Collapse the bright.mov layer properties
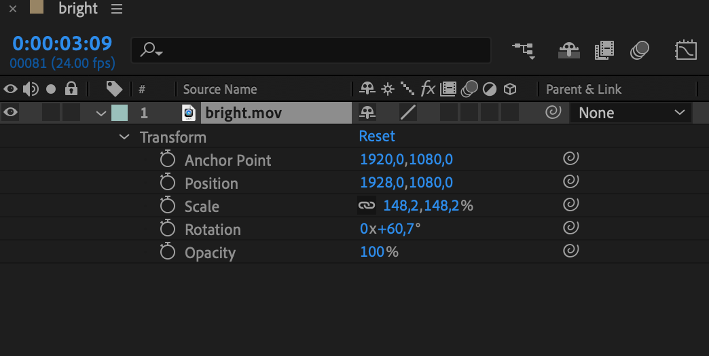The image size is (709, 356). (102, 113)
